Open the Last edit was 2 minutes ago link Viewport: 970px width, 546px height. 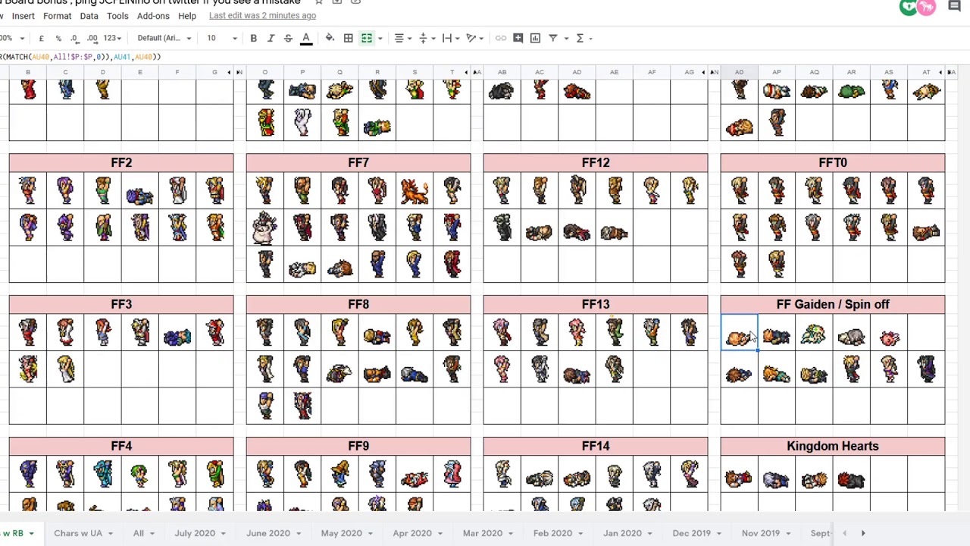(262, 16)
